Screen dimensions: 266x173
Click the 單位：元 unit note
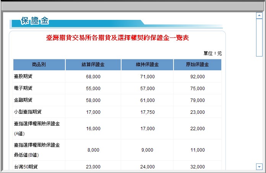[x=212, y=53]
